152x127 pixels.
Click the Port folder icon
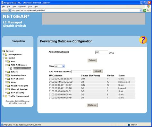(8, 61)
